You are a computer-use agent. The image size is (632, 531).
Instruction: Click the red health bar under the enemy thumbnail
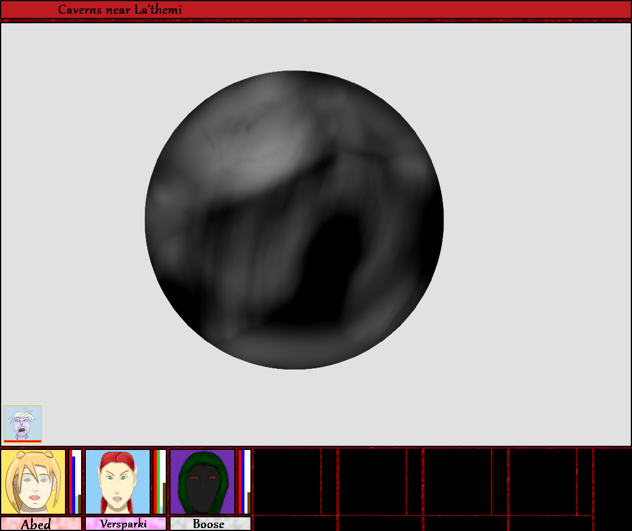[x=23, y=441]
